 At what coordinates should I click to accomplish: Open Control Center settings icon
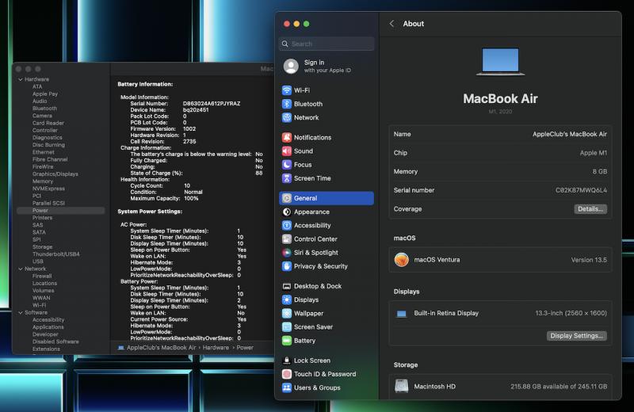click(287, 239)
